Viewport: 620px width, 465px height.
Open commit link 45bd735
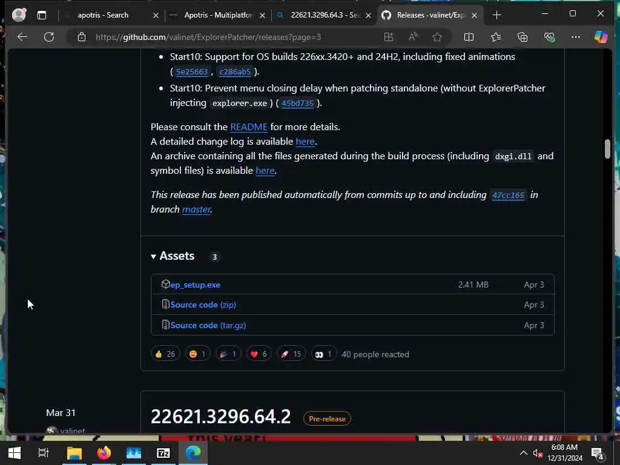[x=297, y=103]
